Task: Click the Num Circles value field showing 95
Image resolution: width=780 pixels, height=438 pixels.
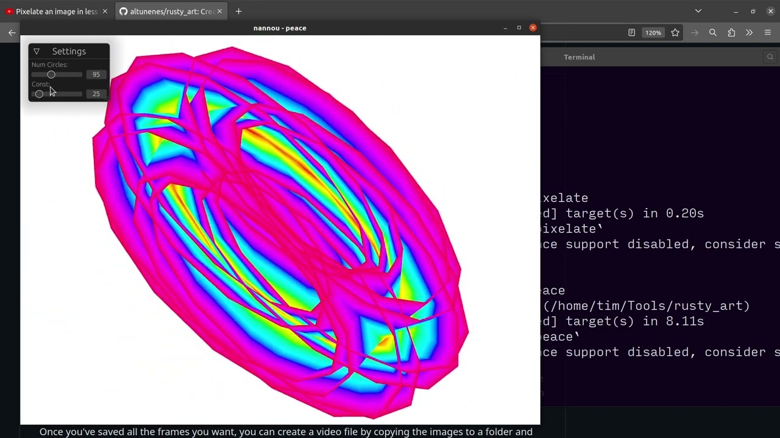Action: pos(96,74)
